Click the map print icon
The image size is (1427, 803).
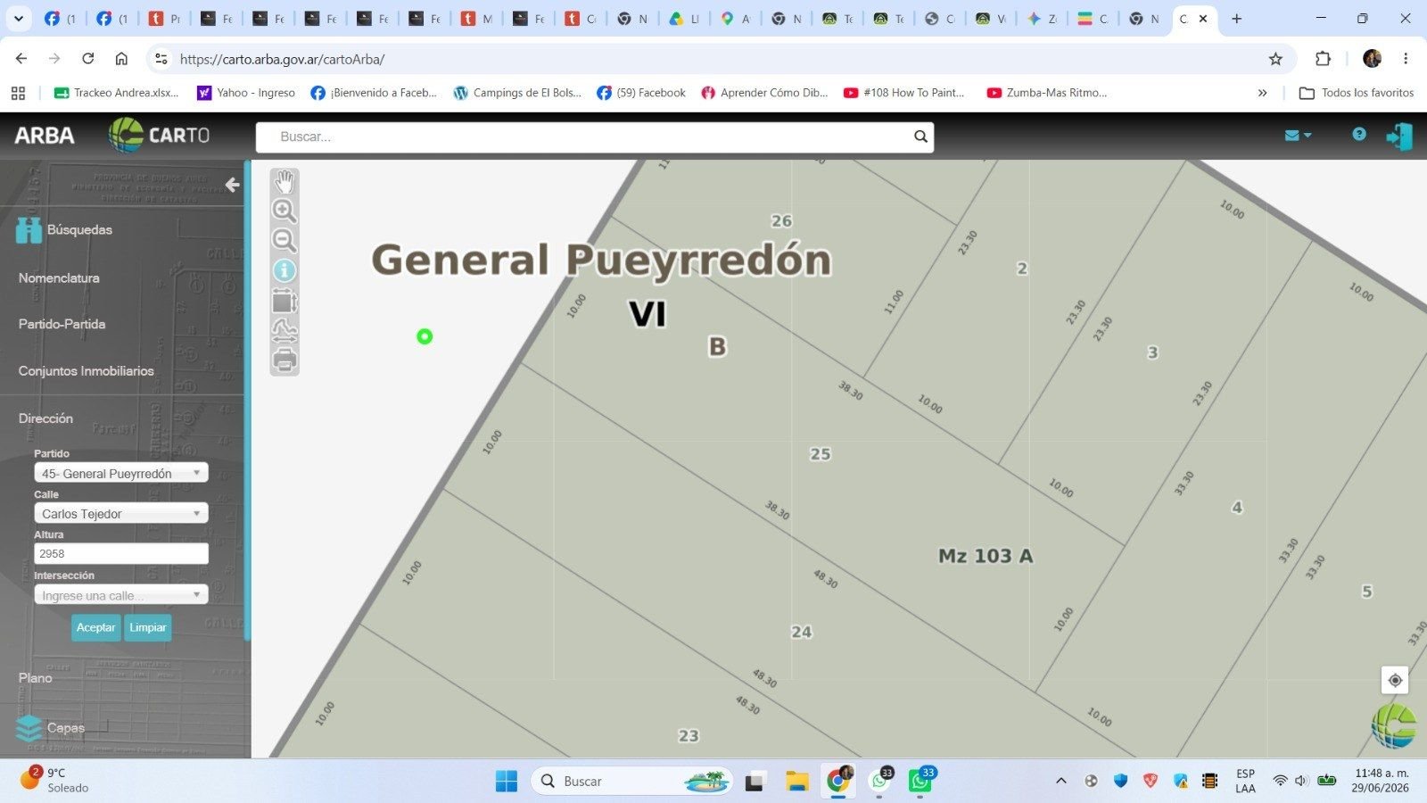click(x=285, y=360)
